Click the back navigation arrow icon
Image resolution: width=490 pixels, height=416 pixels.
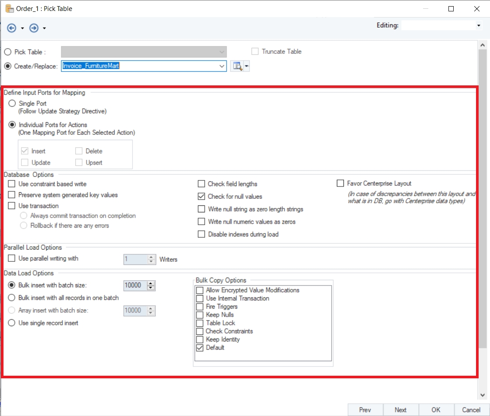pyautogui.click(x=12, y=28)
